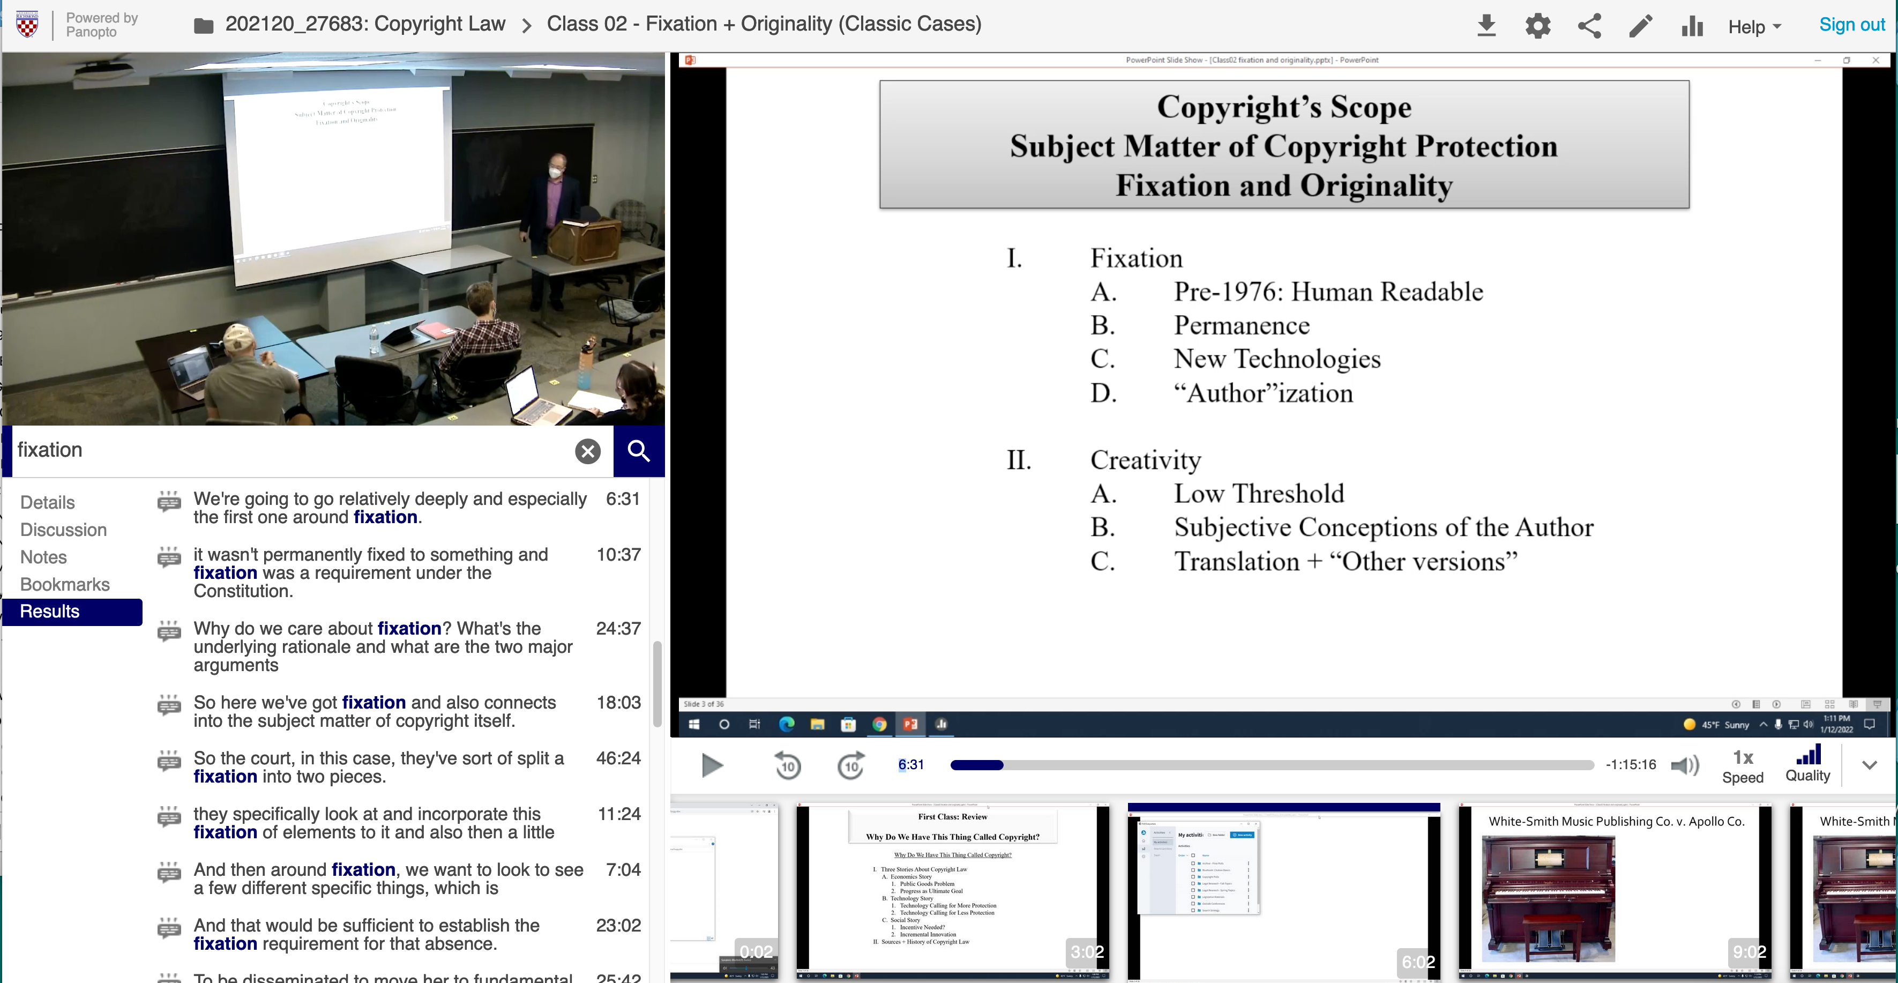Click the Windows Start button in slide
This screenshot has height=983, width=1898.
tap(693, 724)
